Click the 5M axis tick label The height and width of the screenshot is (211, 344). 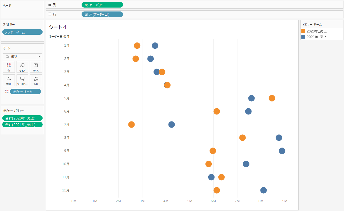[190, 201]
